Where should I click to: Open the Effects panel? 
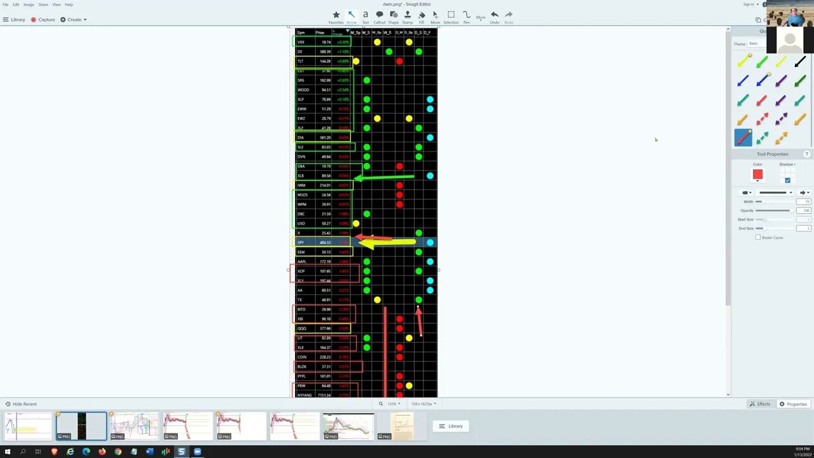tap(761, 404)
